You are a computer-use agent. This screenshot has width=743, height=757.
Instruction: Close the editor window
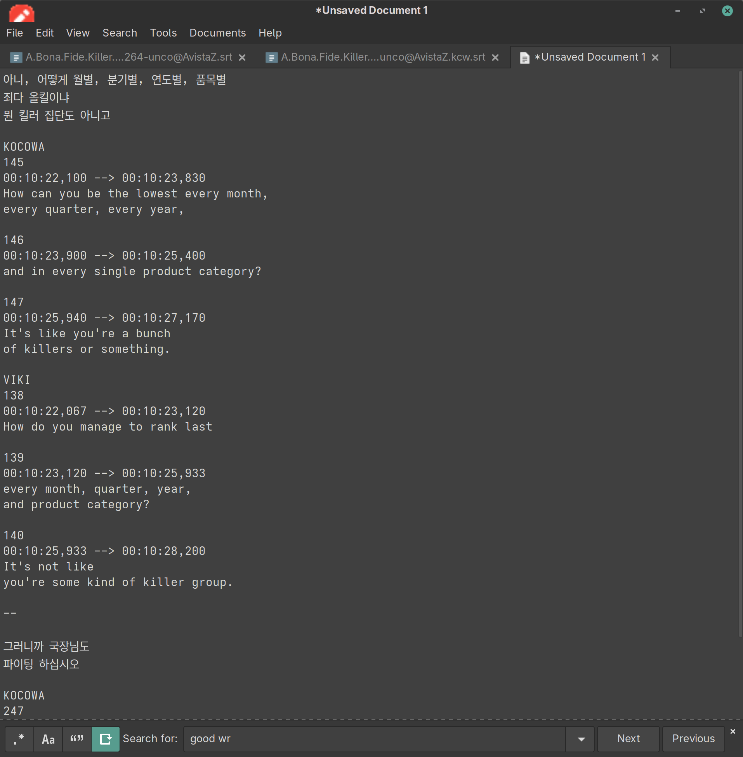tap(727, 11)
